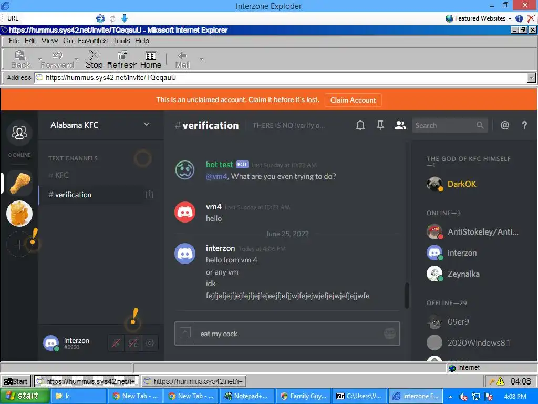This screenshot has height=404, width=538.
Task: Open the address bar dropdown
Action: [531, 78]
